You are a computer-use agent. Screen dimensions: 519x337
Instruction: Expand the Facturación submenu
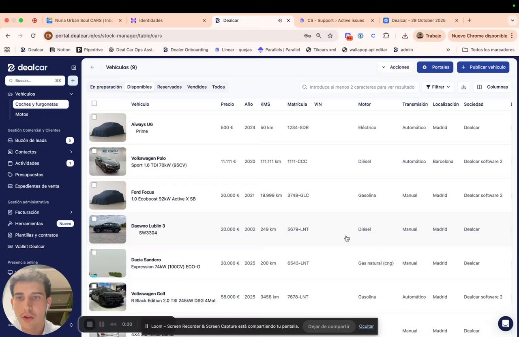coord(71,212)
